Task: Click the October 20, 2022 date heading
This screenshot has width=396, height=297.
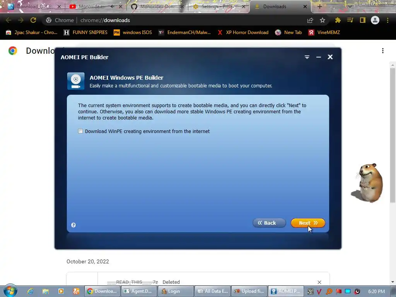Action: pos(88,261)
